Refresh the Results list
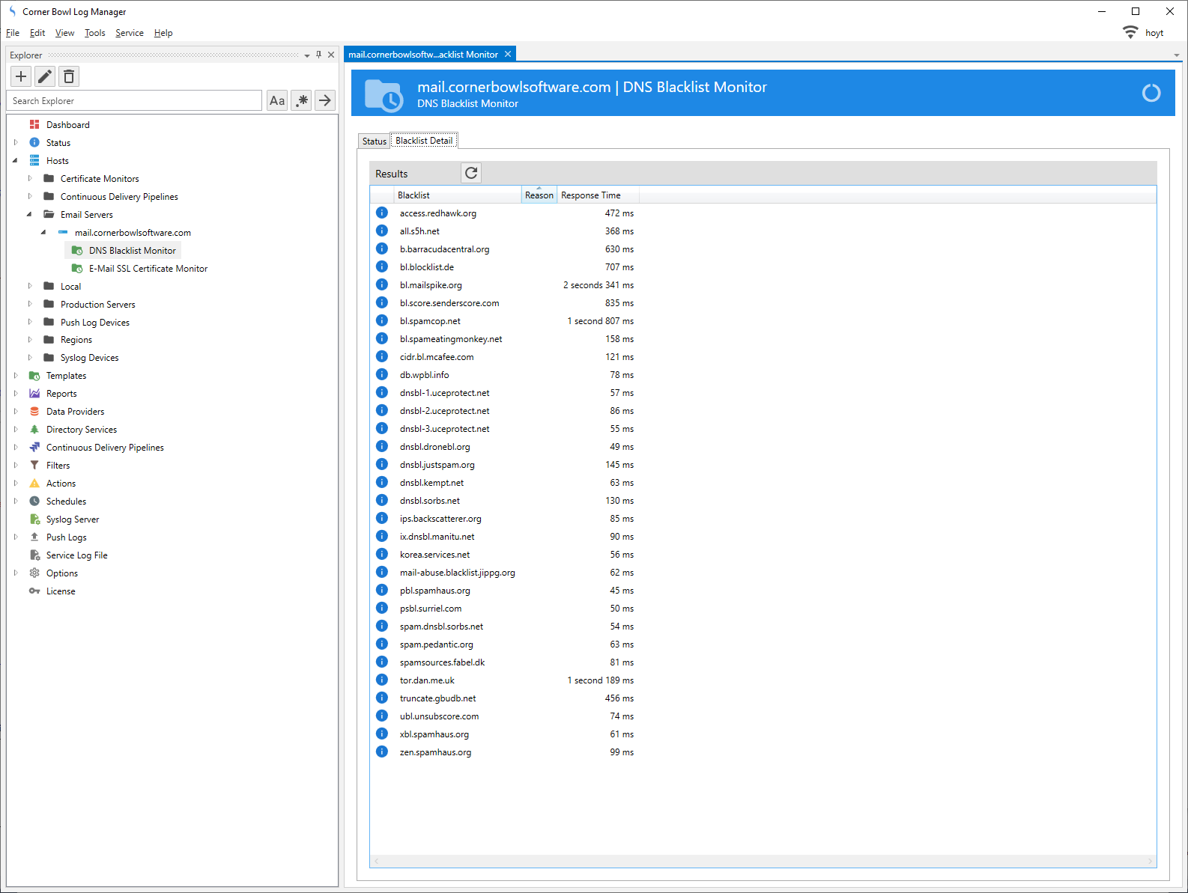1188x893 pixels. [x=471, y=173]
